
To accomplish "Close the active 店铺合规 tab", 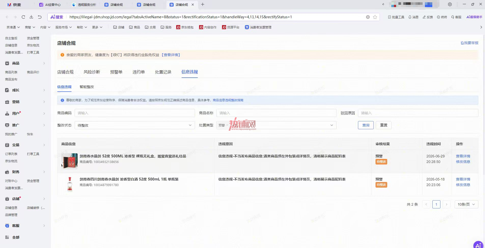I will coord(193,5).
